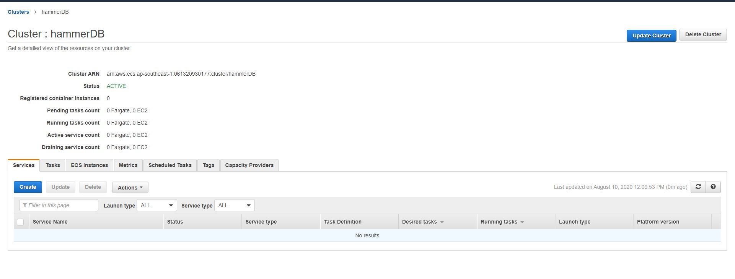
Task: Navigate to Clusters breadcrumb link
Action: point(18,12)
